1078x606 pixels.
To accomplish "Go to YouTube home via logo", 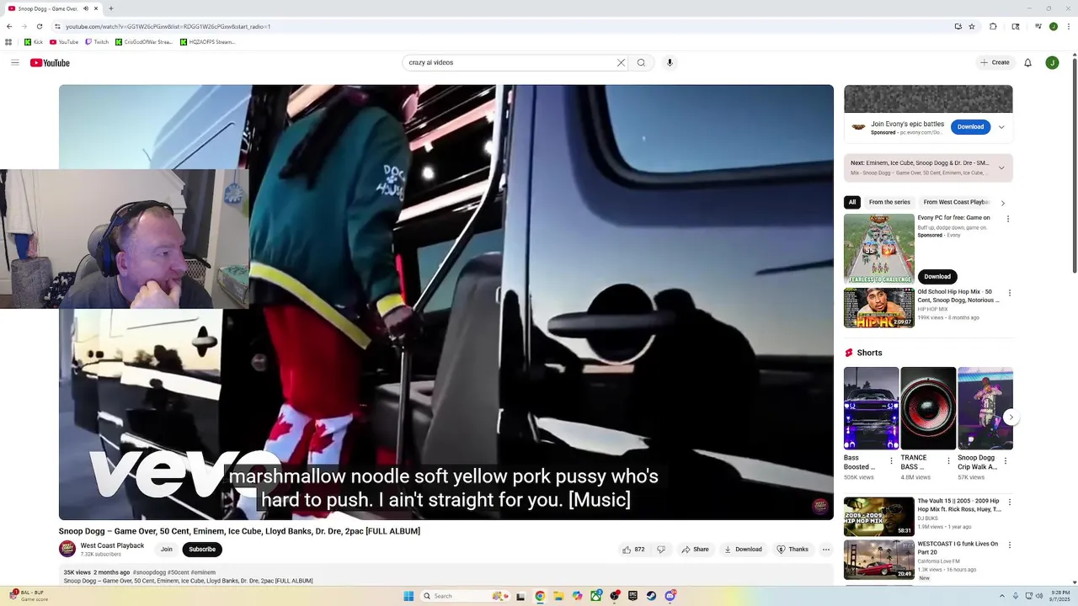I will click(x=50, y=63).
